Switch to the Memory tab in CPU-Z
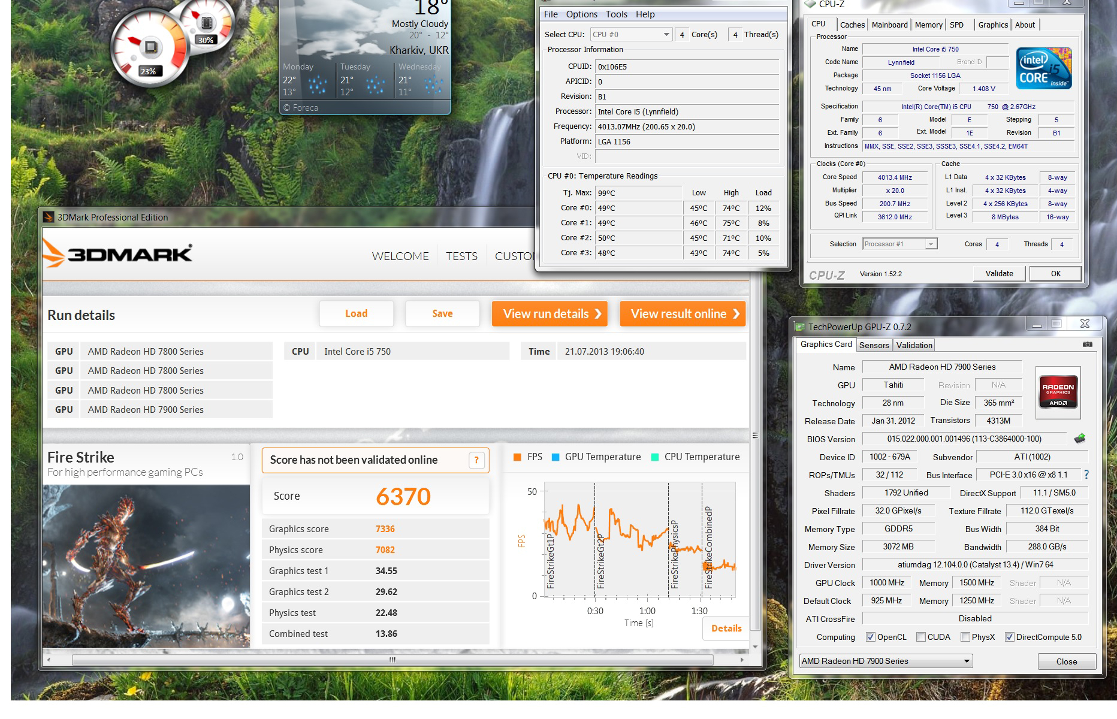The width and height of the screenshot is (1117, 719). coord(928,25)
